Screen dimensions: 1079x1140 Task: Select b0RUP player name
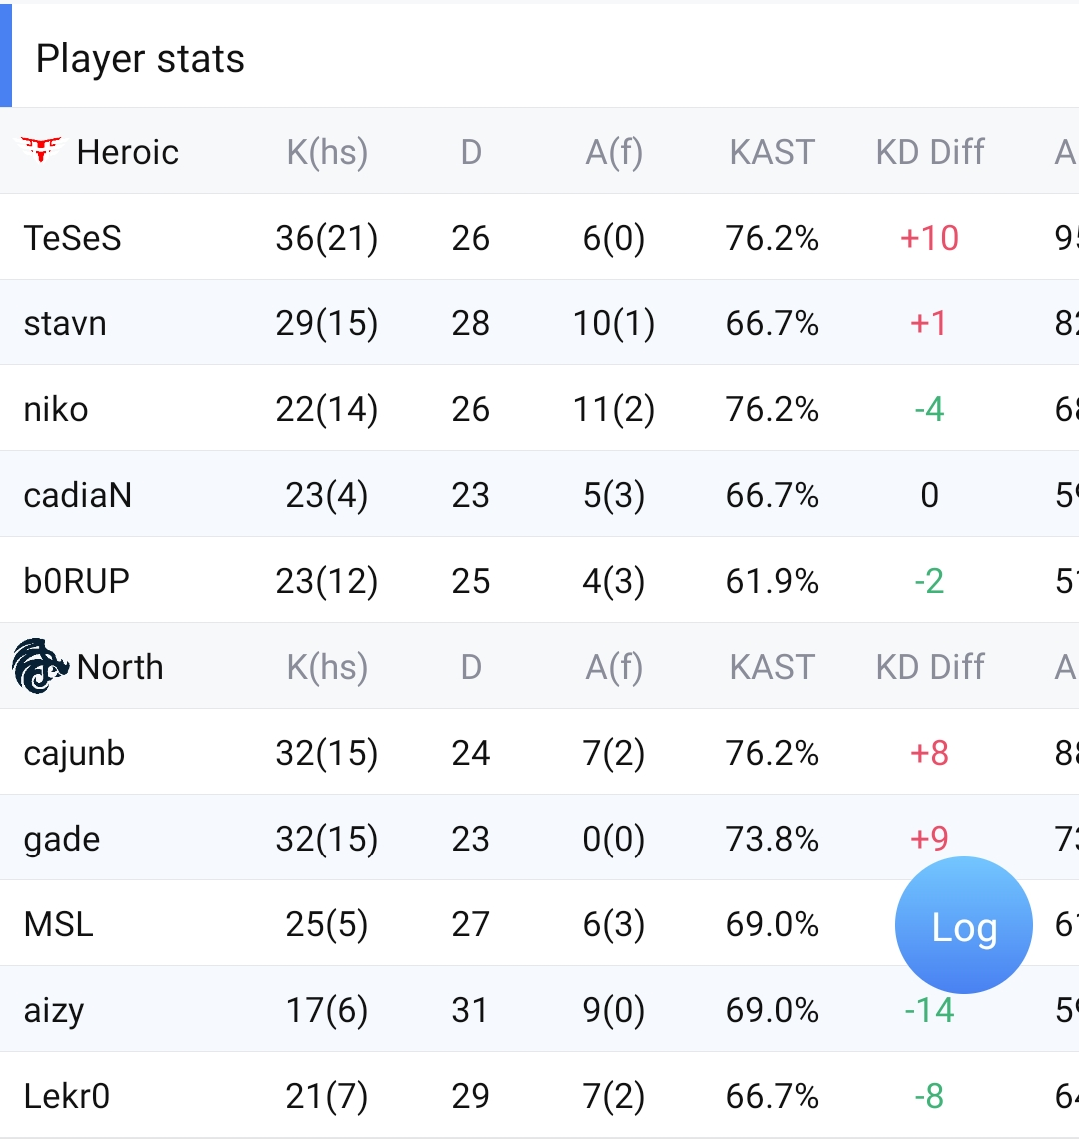(77, 581)
